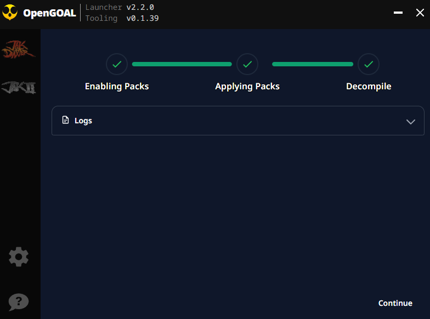Click the help question mark icon

point(19,301)
